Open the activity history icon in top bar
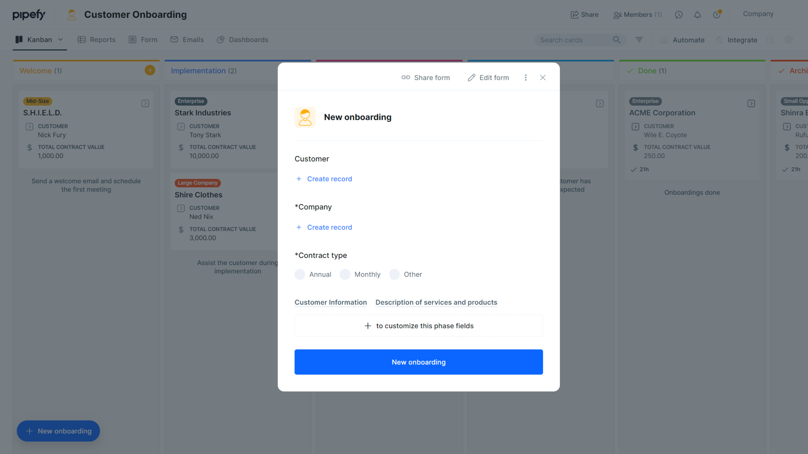The image size is (808, 454). (679, 15)
